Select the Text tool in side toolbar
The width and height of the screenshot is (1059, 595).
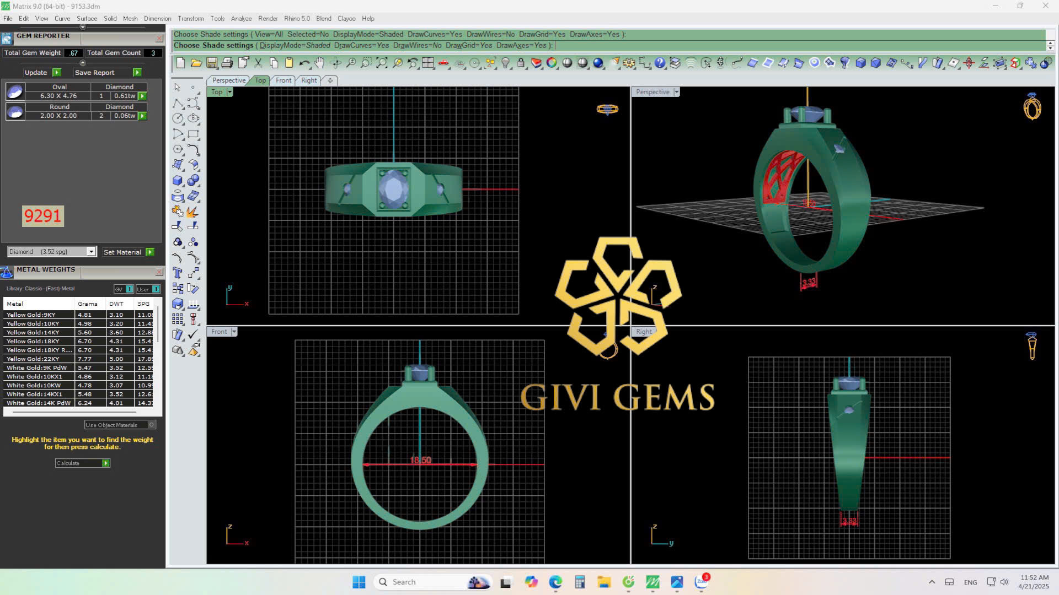point(178,273)
